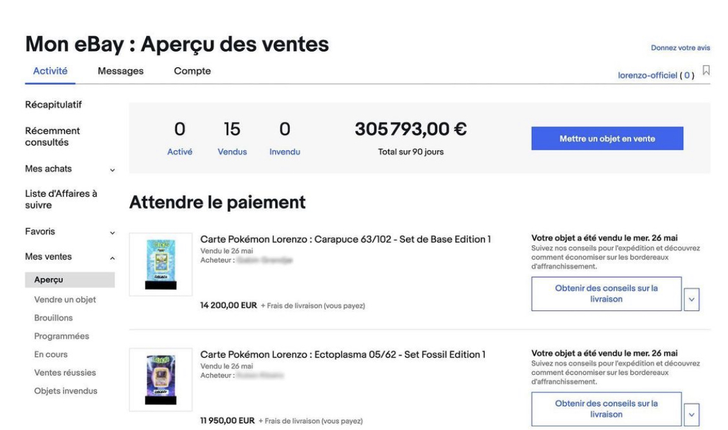Click the Ectoplasma card thumbnail

[x=161, y=380]
